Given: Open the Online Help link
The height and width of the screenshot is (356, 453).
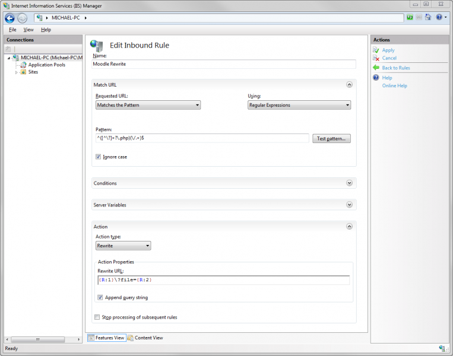Looking at the screenshot, I should coord(394,86).
